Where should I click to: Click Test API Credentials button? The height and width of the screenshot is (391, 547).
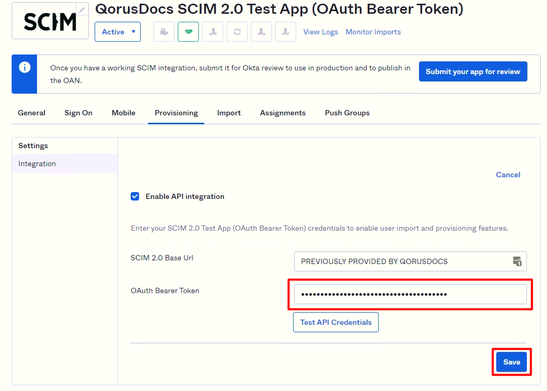(336, 322)
